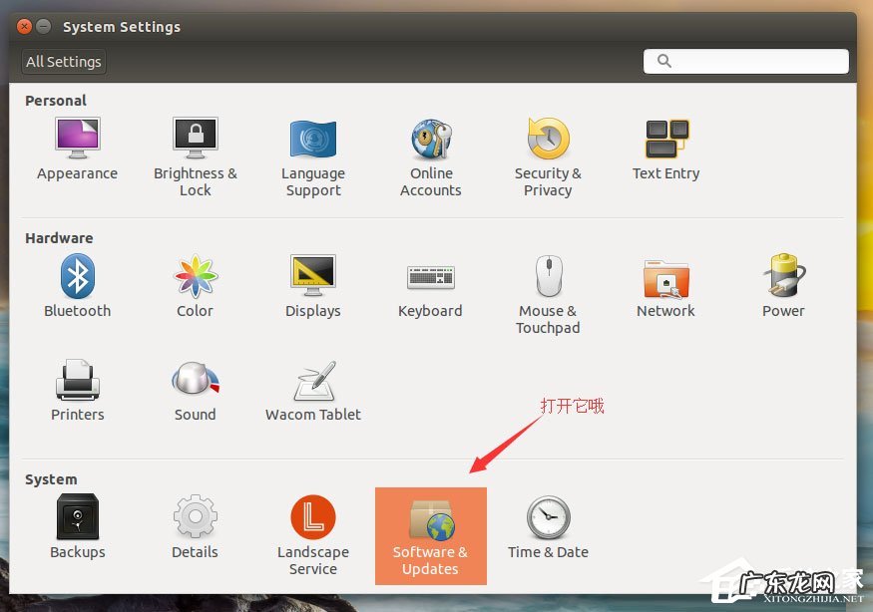Open Wacom Tablet settings

312,389
